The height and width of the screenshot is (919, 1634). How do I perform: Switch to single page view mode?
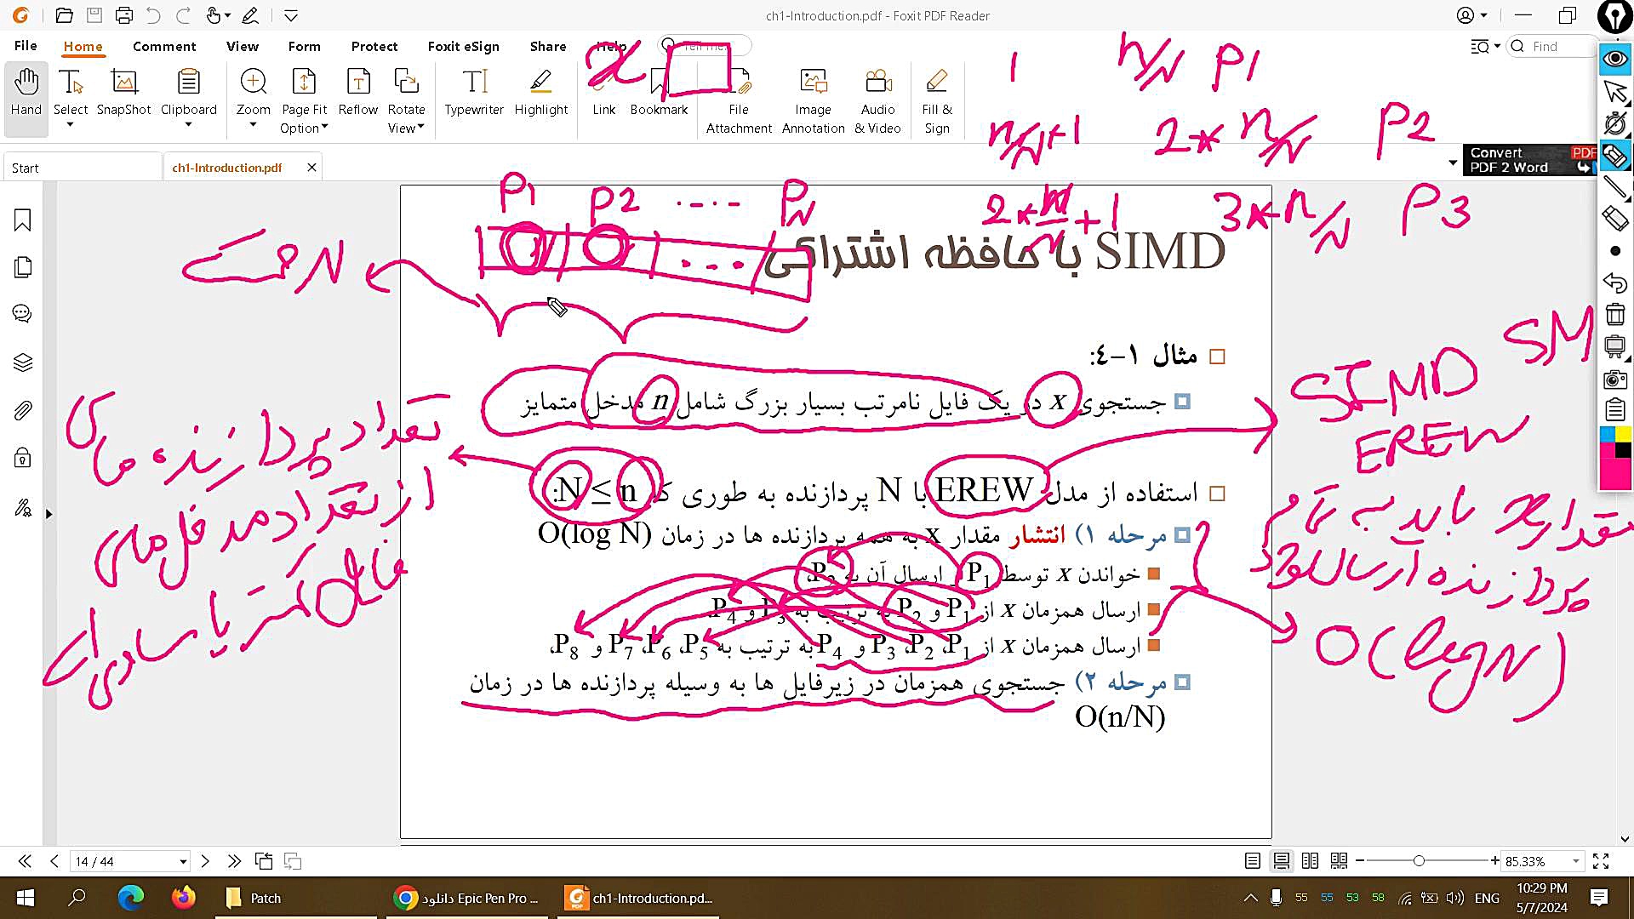tap(1253, 861)
